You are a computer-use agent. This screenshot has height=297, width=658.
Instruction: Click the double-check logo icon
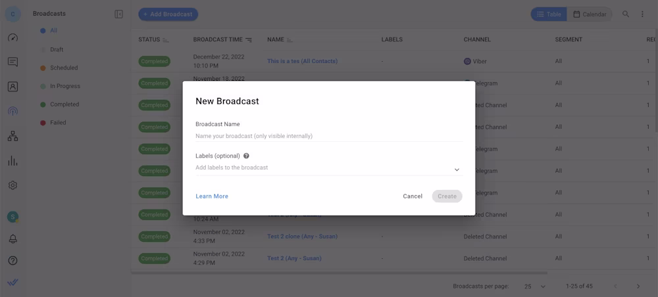13,283
